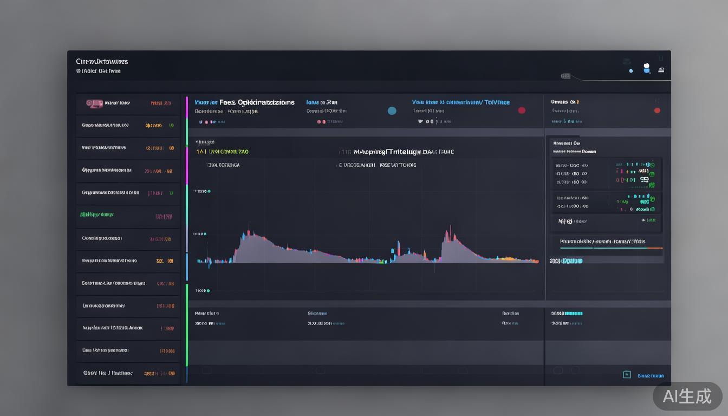
Task: Open the user avatar icon in the top-right header
Action: (646, 68)
